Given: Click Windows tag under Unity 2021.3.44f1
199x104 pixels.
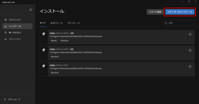Looking at the screenshot, I should [x=55, y=57].
